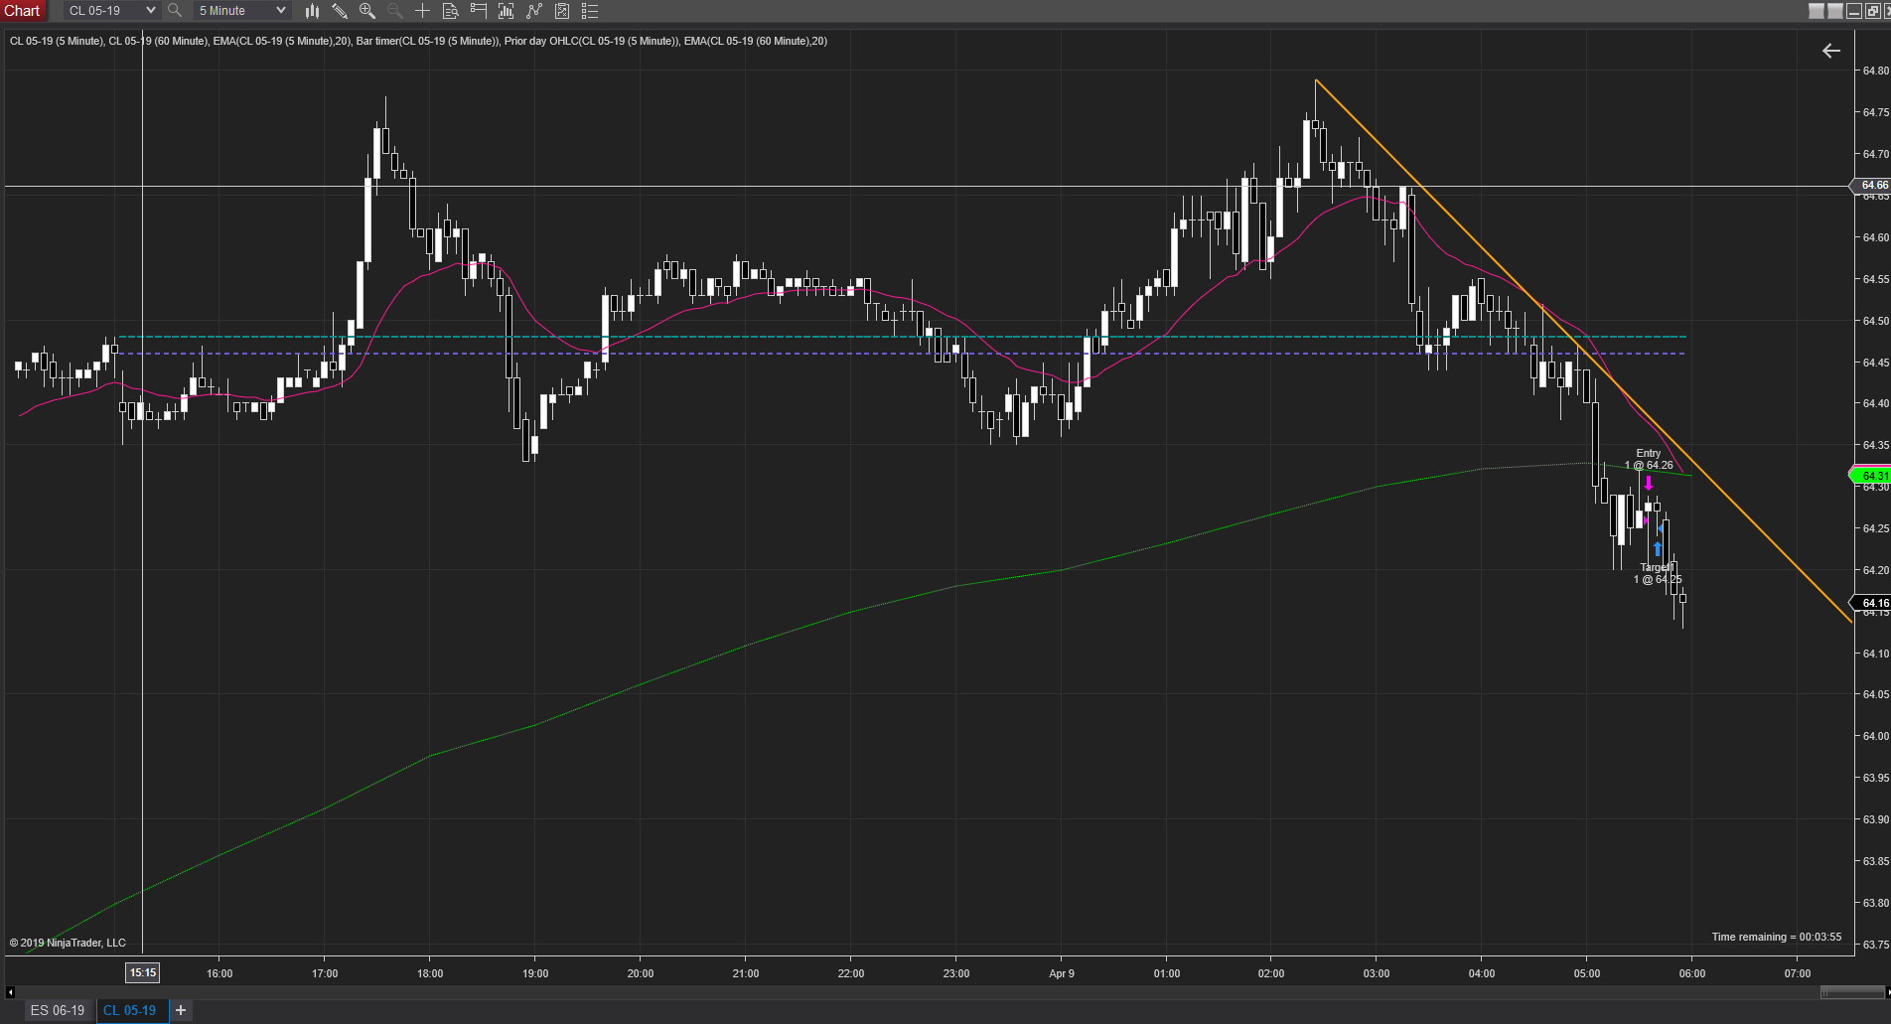
Task: Click the instrument search magnifier icon
Action: click(x=175, y=11)
